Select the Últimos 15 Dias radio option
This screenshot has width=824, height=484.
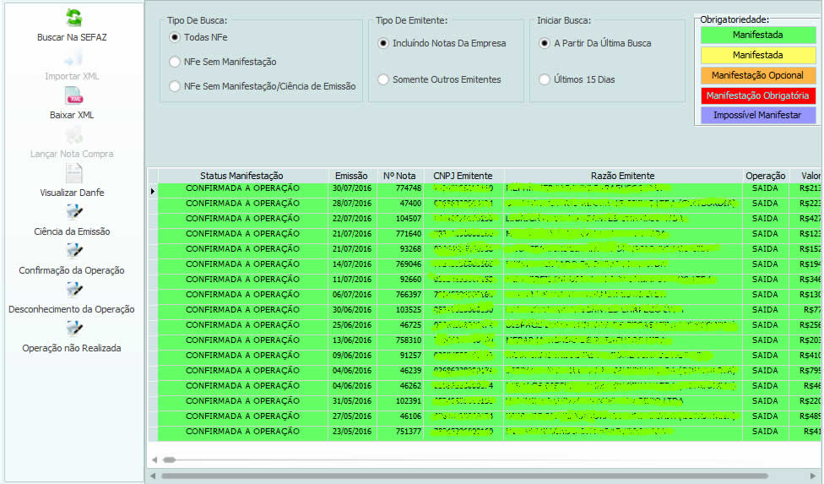tap(545, 79)
